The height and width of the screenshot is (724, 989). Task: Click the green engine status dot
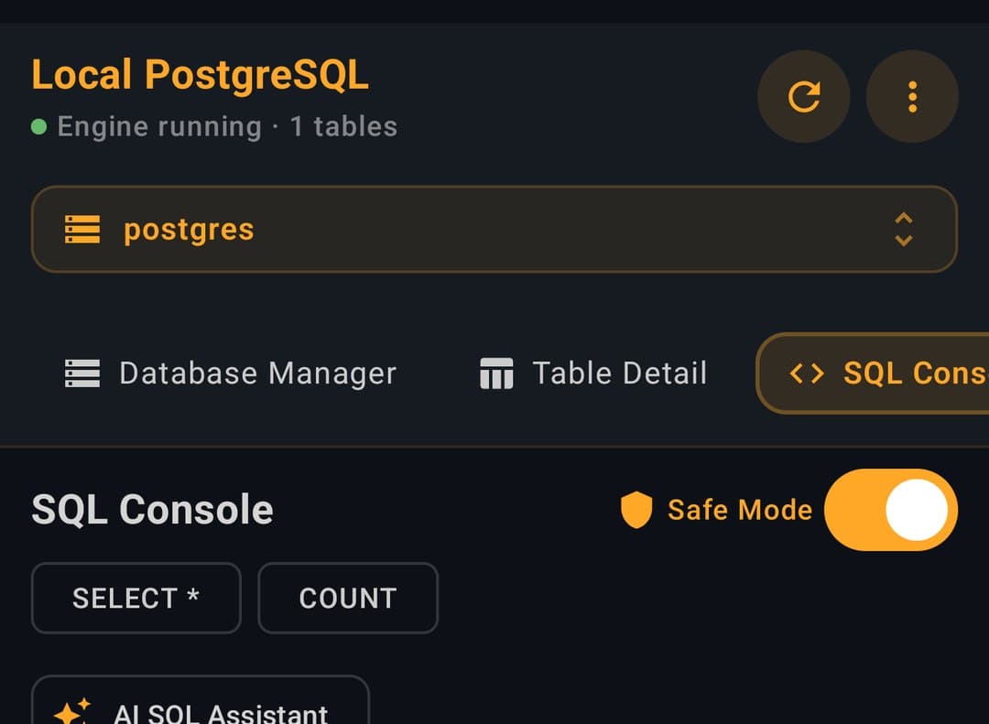tap(38, 126)
